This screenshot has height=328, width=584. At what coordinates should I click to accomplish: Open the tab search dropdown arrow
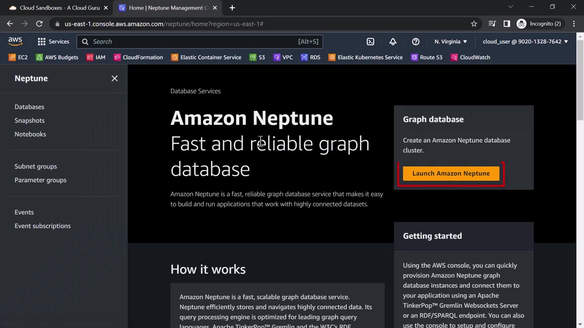click(x=511, y=7)
